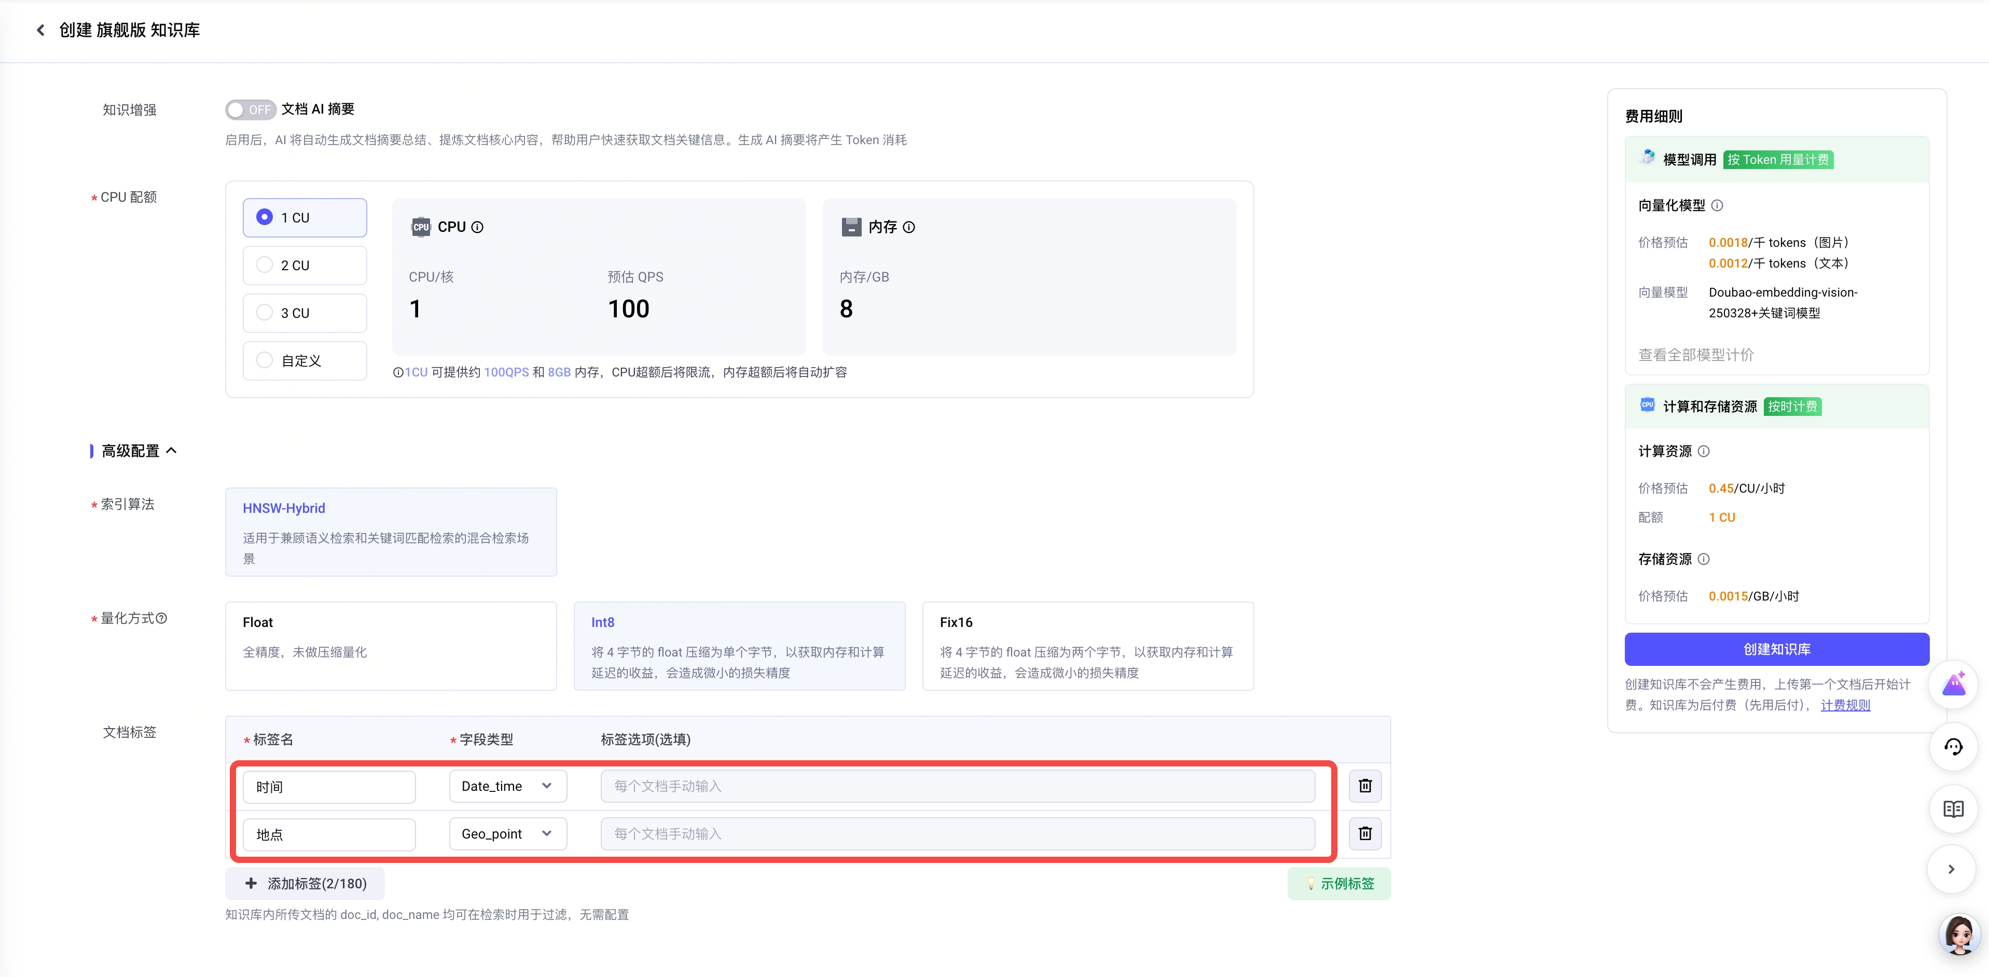The image size is (1989, 977).
Task: Choose the Float quantization card
Action: coord(391,646)
